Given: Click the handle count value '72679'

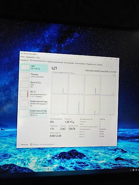Looking at the screenshot, I should (x=72, y=129).
